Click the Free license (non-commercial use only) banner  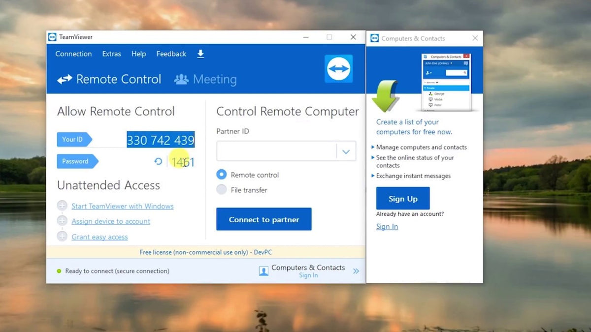206,252
